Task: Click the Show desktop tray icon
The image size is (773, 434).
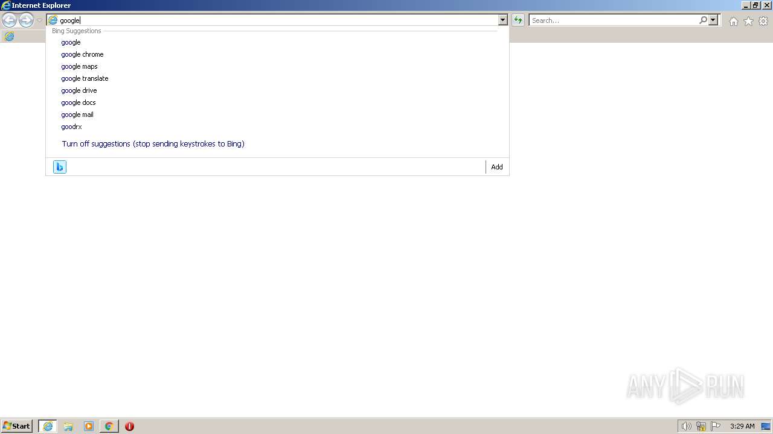Action: tap(766, 426)
